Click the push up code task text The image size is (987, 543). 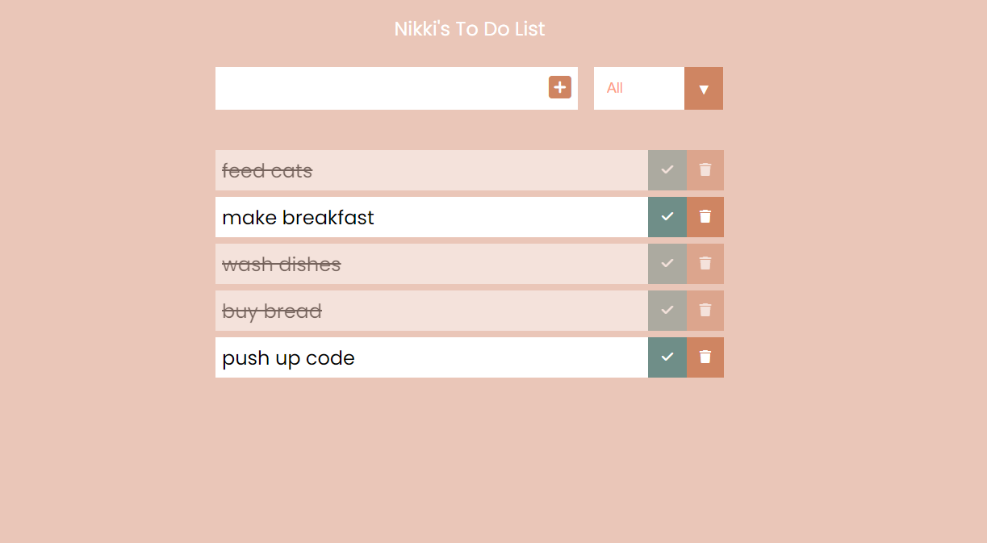point(289,357)
